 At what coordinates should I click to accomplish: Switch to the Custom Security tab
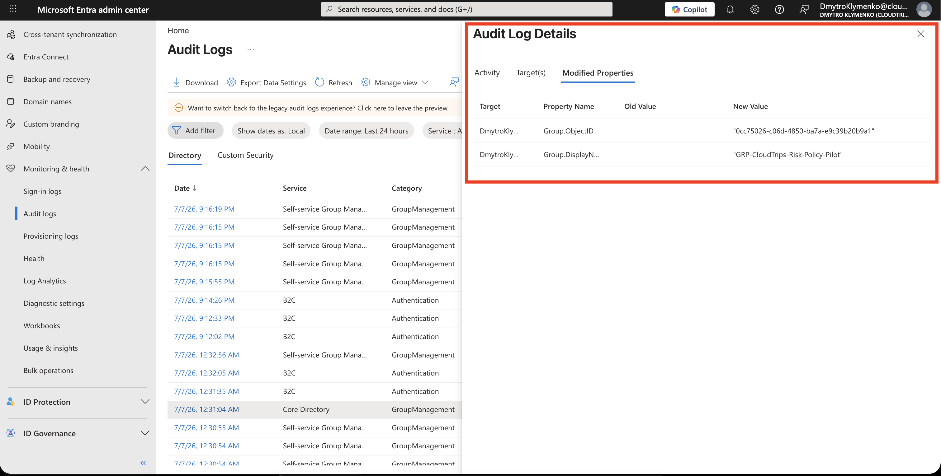point(245,155)
